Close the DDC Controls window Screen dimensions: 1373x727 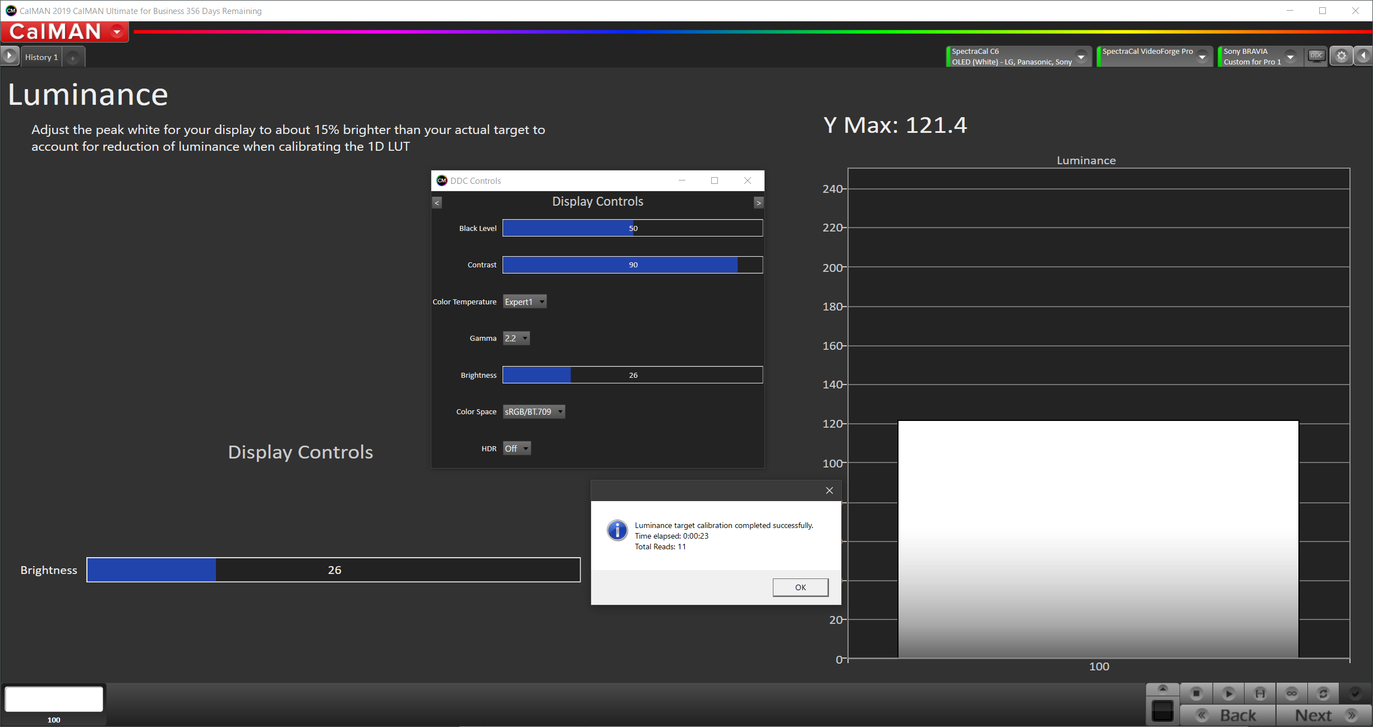pos(747,180)
